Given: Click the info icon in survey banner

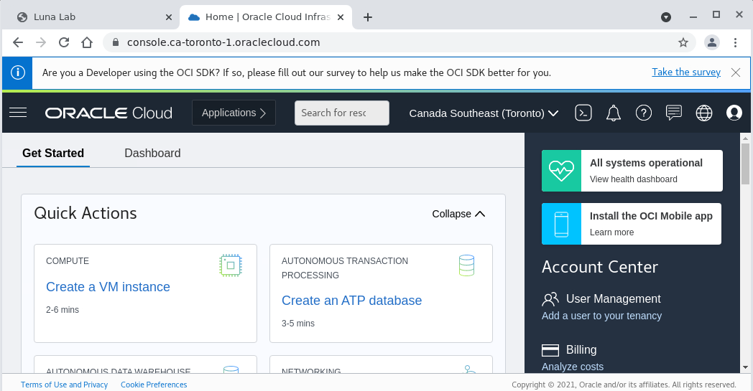Looking at the screenshot, I should pos(18,72).
